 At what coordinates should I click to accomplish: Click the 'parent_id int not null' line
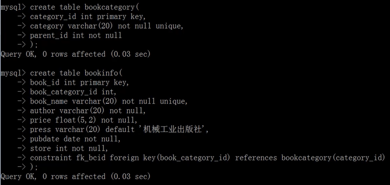76,35
